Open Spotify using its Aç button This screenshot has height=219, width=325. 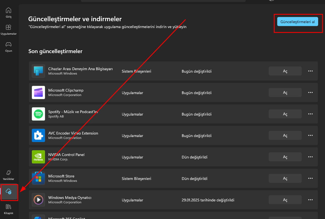[x=285, y=114]
